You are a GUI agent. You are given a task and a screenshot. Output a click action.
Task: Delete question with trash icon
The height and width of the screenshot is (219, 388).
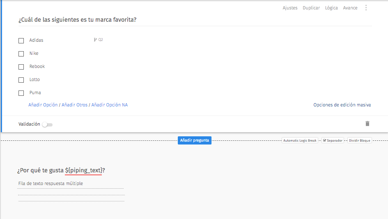pyautogui.click(x=367, y=124)
